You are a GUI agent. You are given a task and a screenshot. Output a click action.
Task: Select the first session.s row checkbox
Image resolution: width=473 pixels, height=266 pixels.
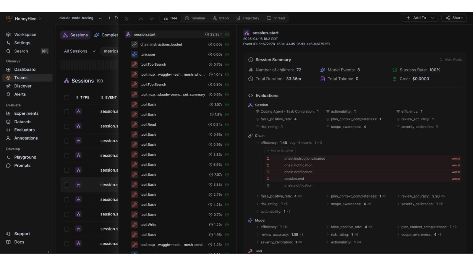click(x=67, y=111)
